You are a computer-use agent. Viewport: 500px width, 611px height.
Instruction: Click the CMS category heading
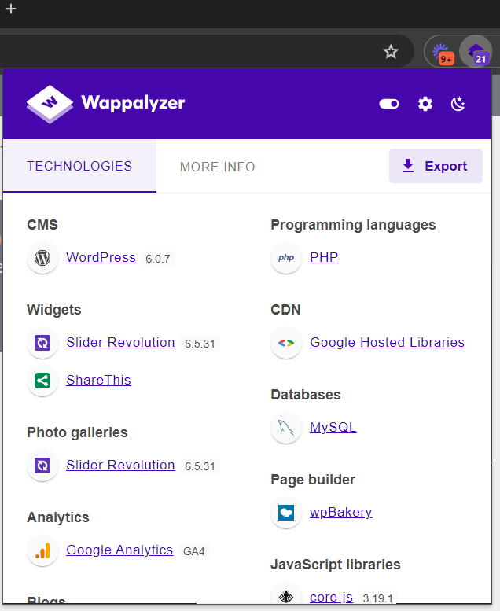pos(42,225)
